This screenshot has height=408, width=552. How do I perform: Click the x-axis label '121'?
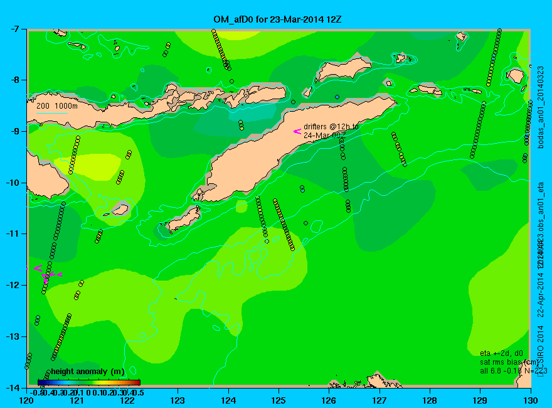[x=77, y=400]
